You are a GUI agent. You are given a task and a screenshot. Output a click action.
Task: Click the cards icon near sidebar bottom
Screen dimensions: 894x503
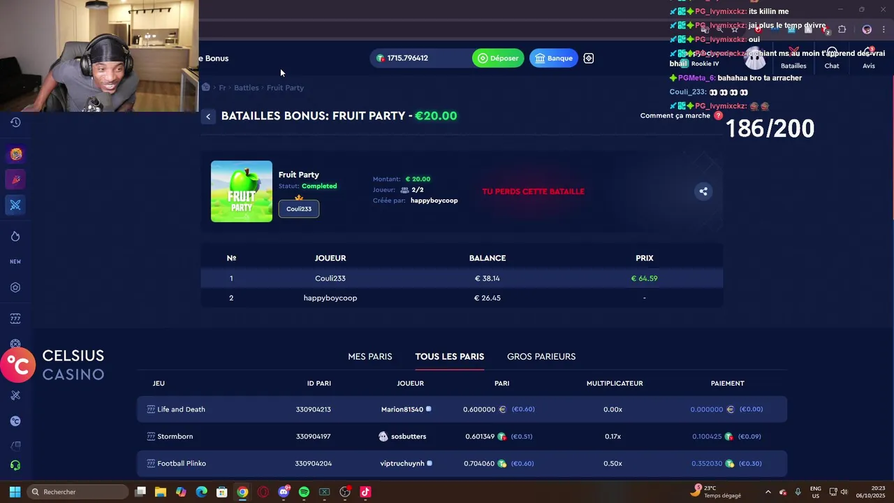(15, 445)
